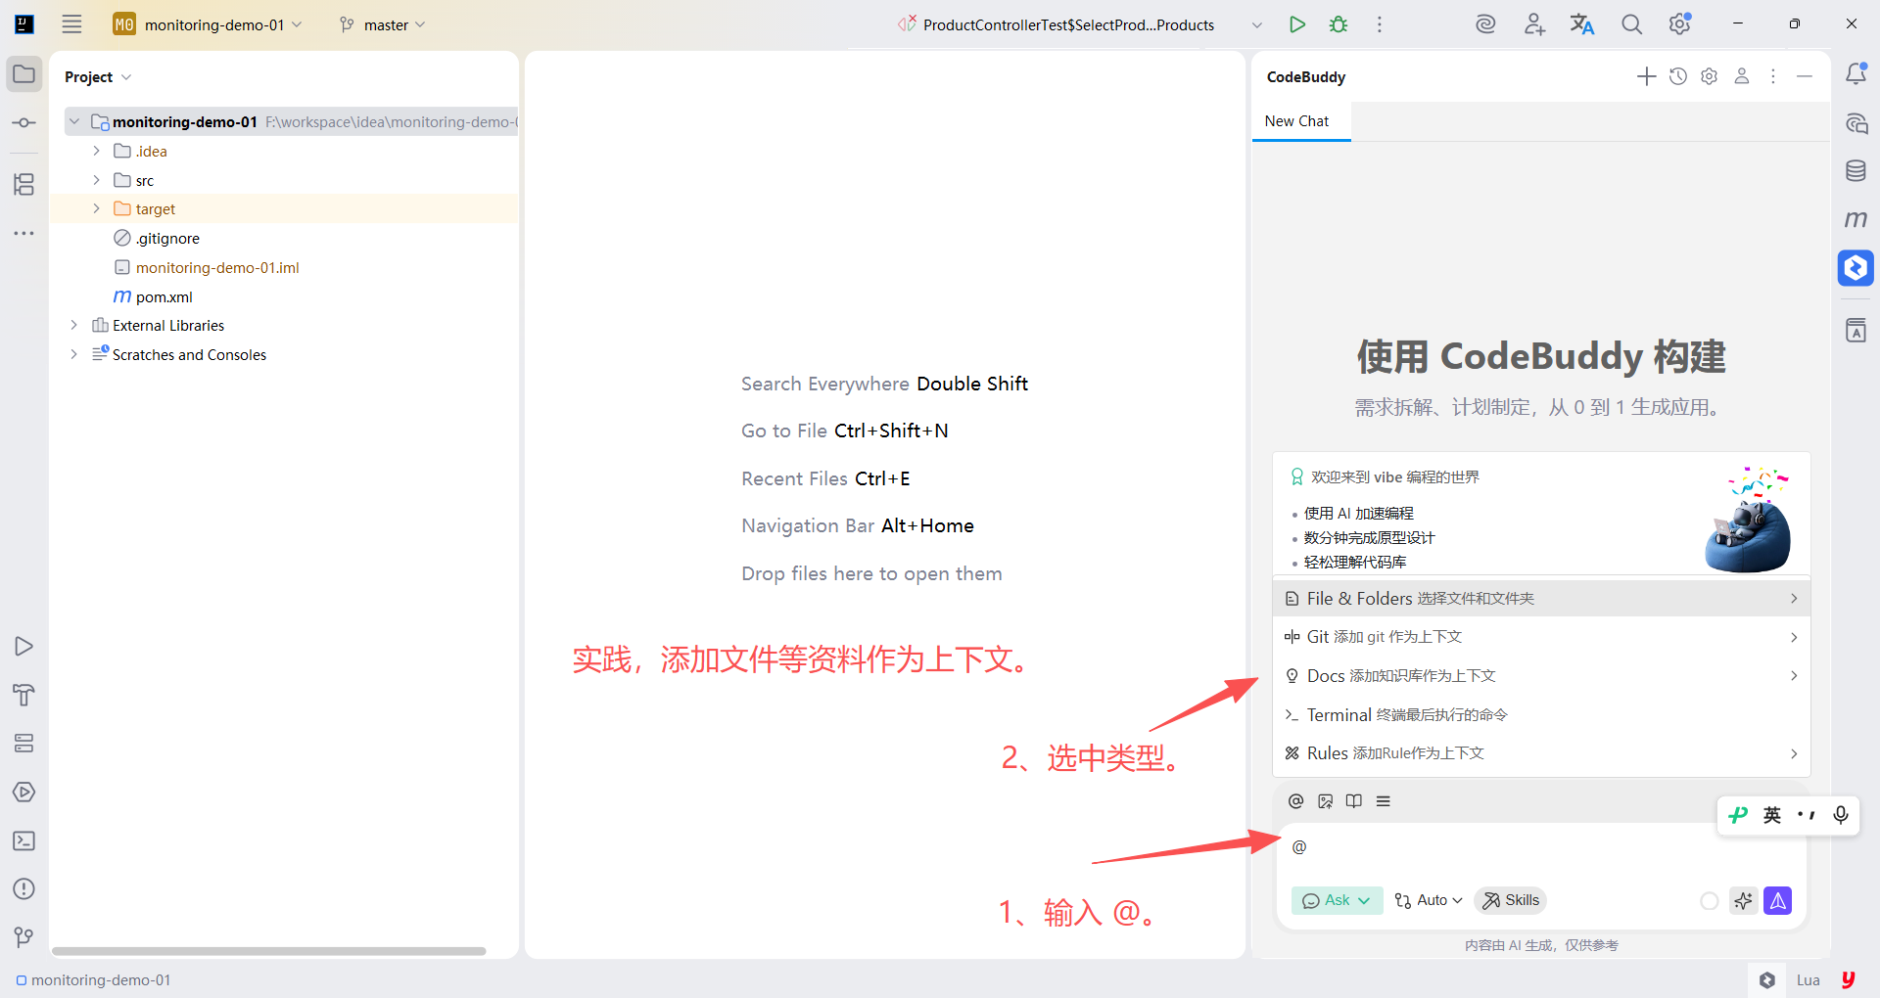This screenshot has height=998, width=1880.
Task: Click the IME microphone voice input
Action: [1841, 815]
